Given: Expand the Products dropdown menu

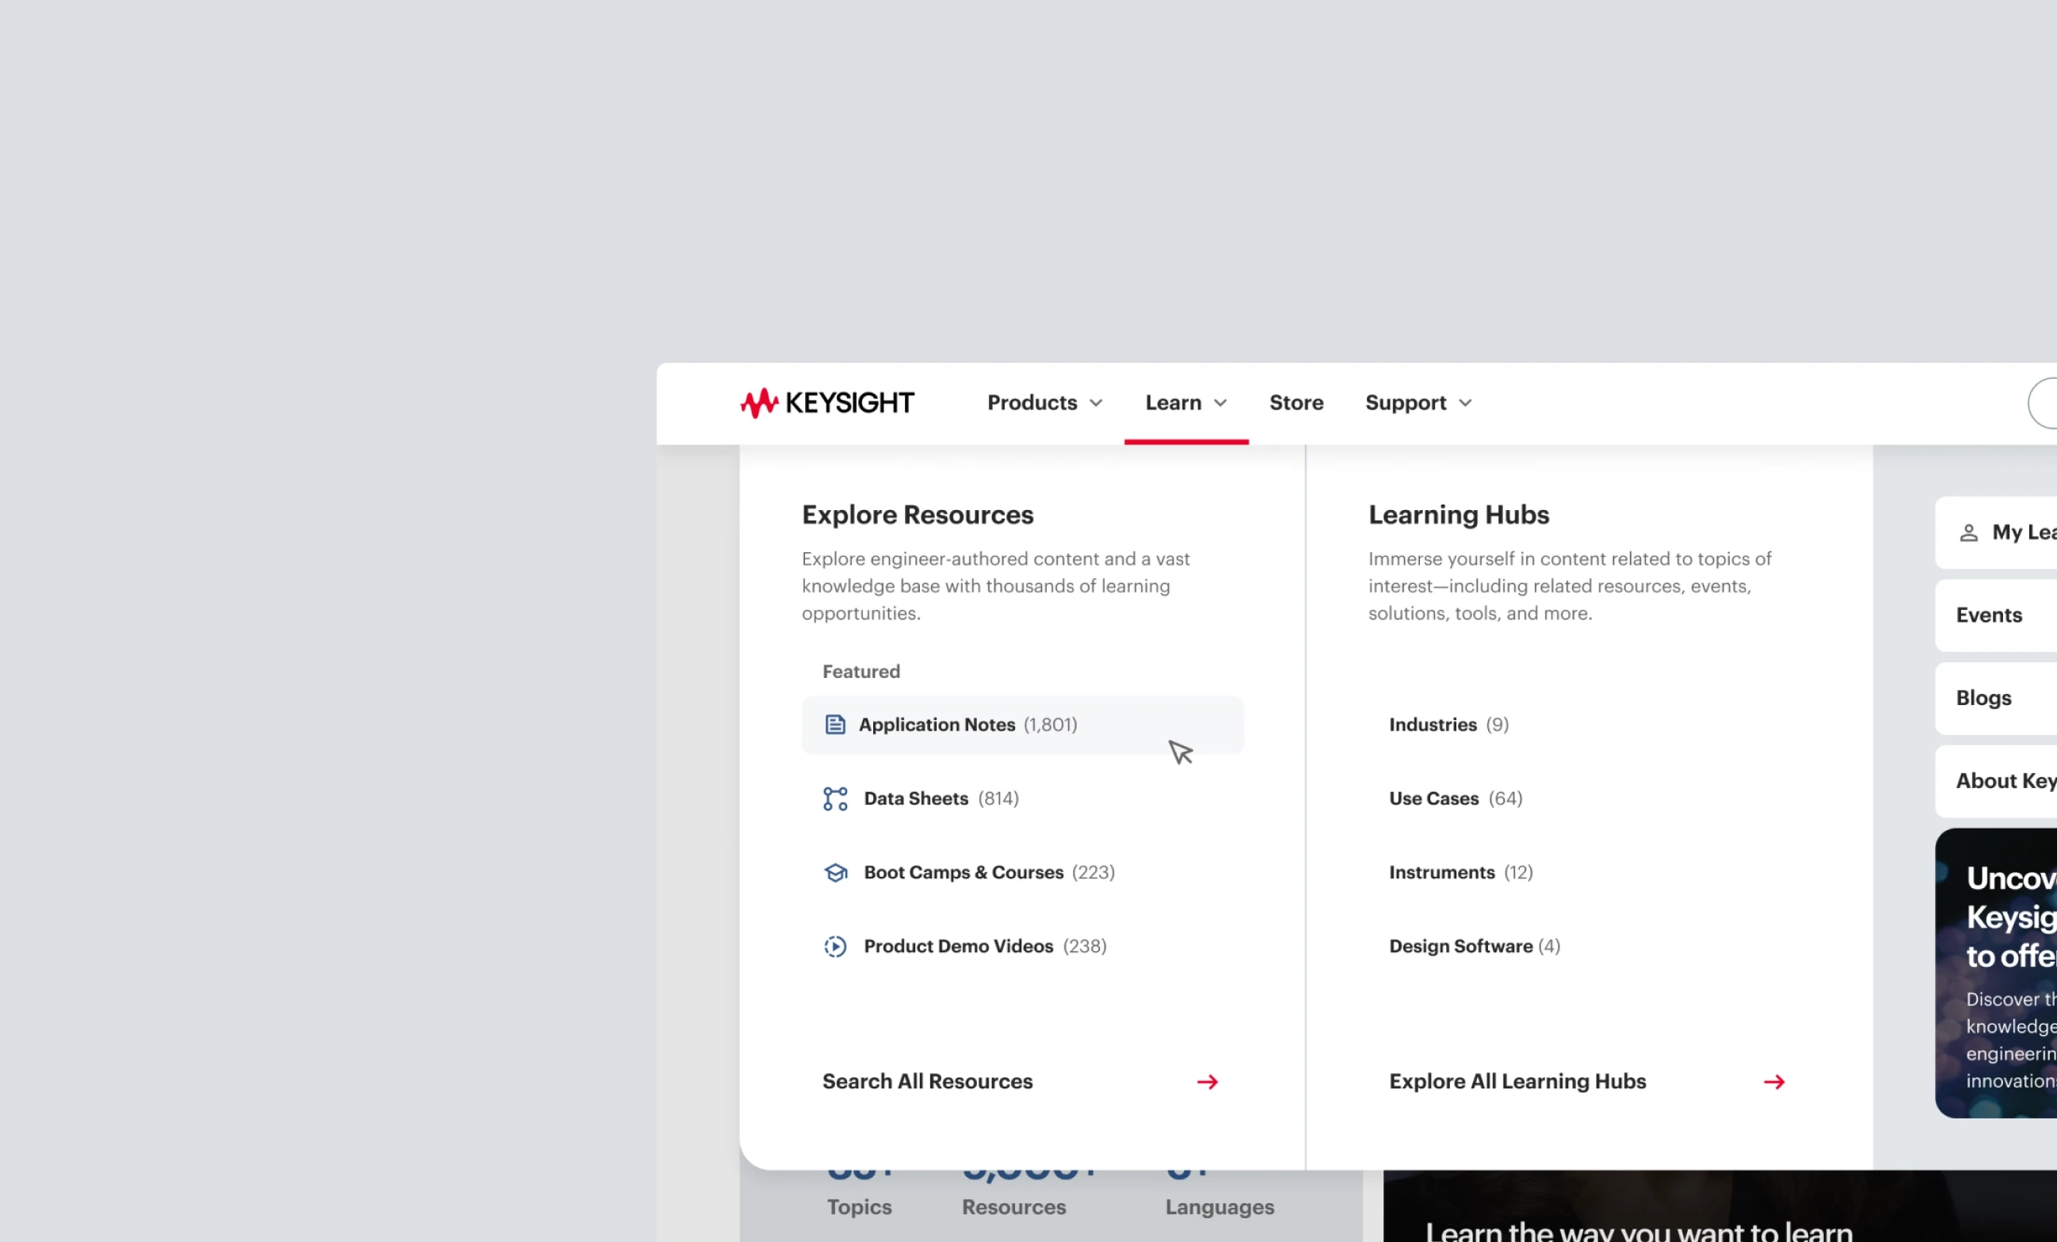Looking at the screenshot, I should coord(1044,401).
